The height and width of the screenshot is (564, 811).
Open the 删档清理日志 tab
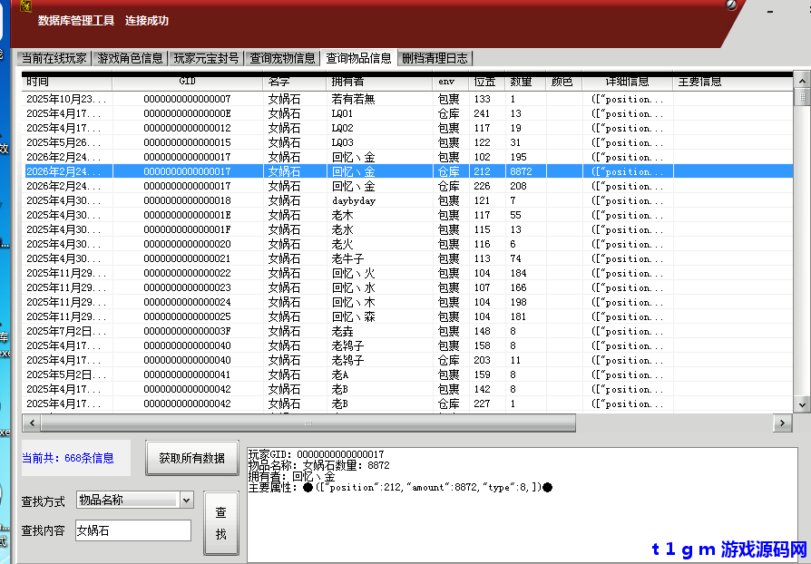[x=435, y=58]
